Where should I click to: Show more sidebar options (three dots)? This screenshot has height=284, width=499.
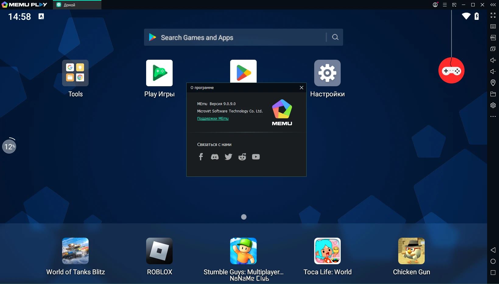point(493,116)
